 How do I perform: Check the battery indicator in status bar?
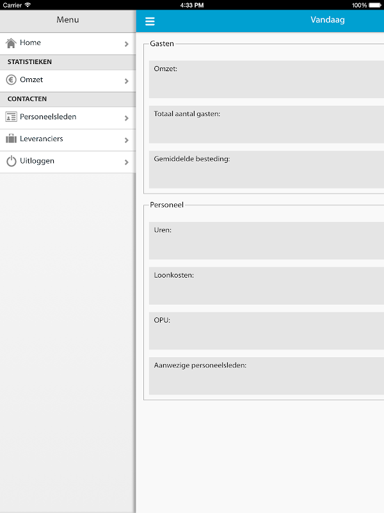tap(375, 5)
